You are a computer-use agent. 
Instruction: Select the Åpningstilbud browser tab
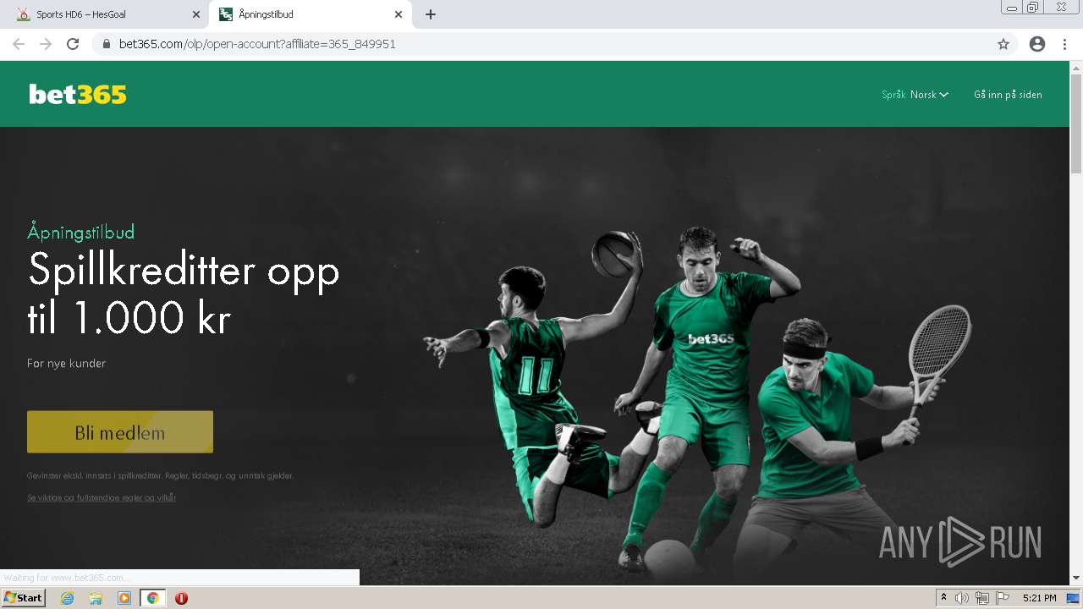point(309,14)
